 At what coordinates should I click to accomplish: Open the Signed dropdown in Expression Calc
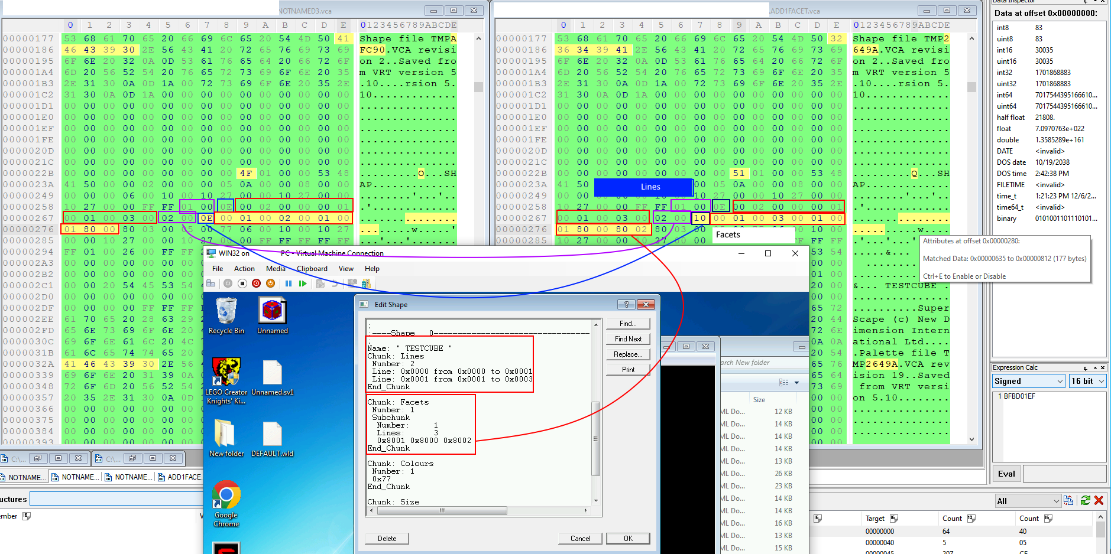click(1029, 382)
